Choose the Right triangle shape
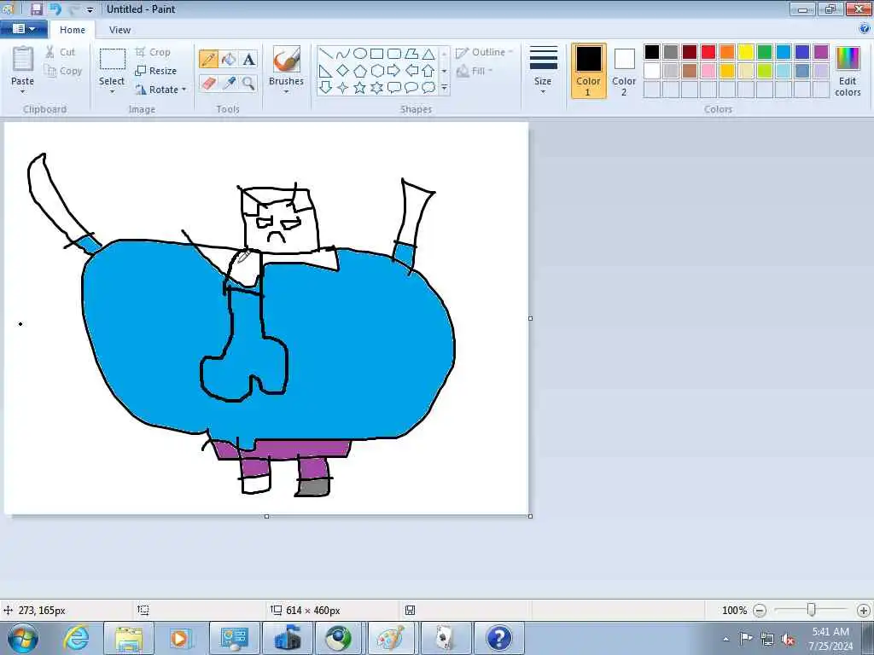874x655 pixels. point(326,71)
